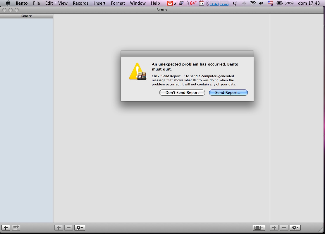325x234 pixels.
Task: Open the US flag input source menu
Action: (x=270, y=3)
